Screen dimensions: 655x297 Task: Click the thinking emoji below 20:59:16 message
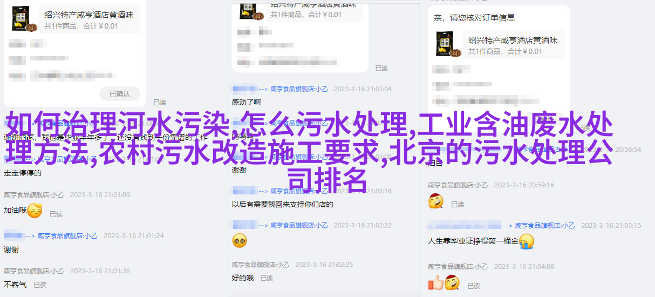(436, 201)
